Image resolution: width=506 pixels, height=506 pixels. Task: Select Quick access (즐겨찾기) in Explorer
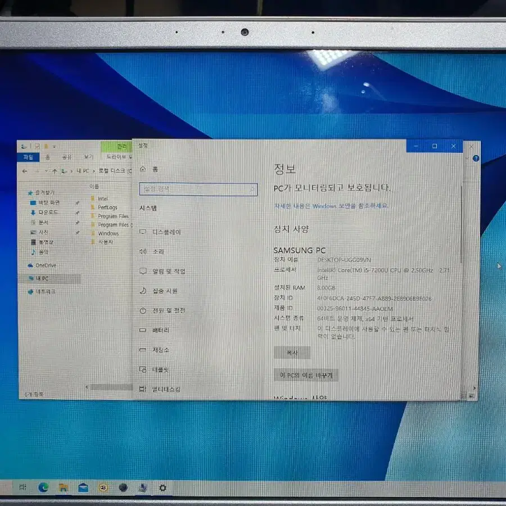point(42,193)
